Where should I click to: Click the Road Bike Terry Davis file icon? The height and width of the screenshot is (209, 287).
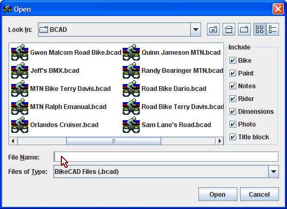[x=131, y=106]
